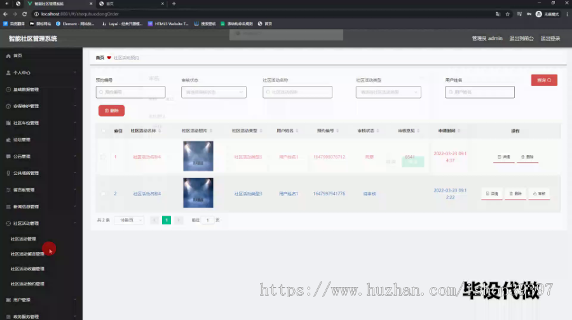This screenshot has height=320, width=572.
Task: Open the activity photo thumbnail in row 2
Action: pyautogui.click(x=198, y=193)
